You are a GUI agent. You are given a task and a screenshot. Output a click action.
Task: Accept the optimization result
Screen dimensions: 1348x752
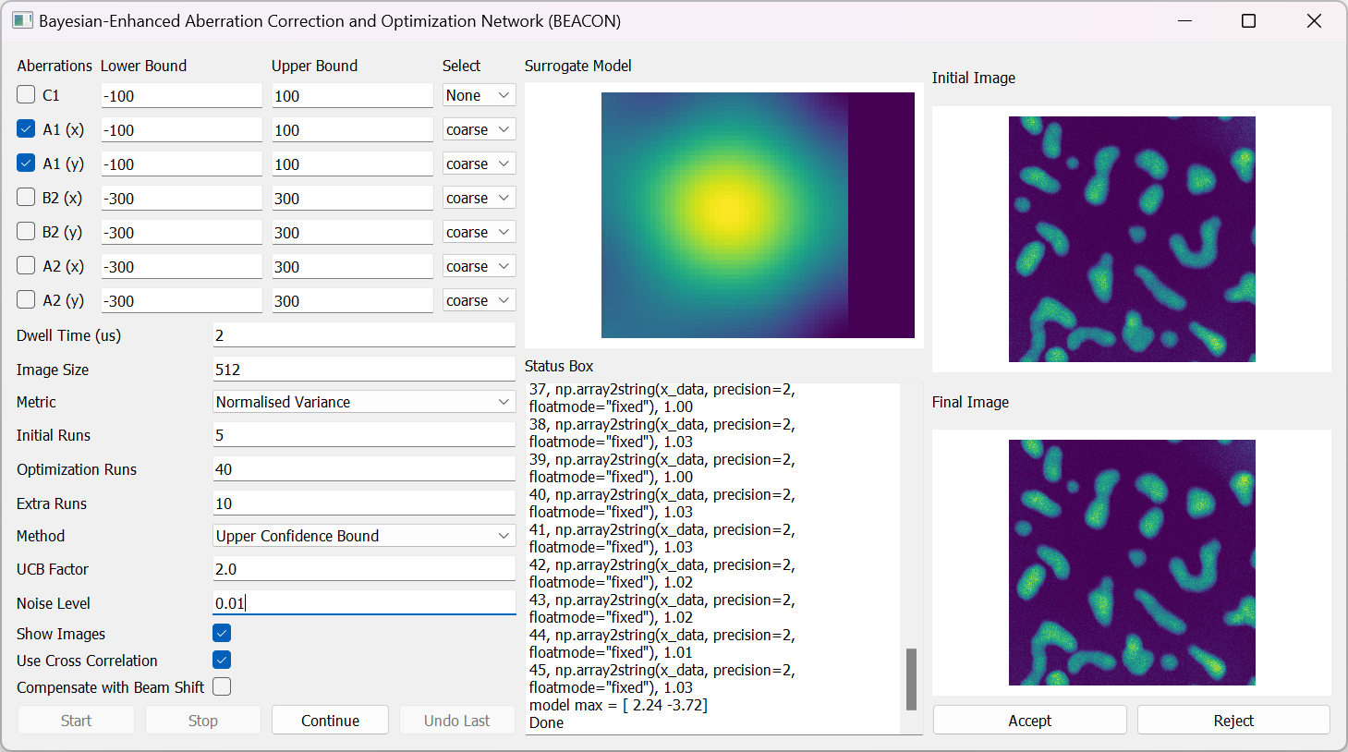click(1030, 721)
